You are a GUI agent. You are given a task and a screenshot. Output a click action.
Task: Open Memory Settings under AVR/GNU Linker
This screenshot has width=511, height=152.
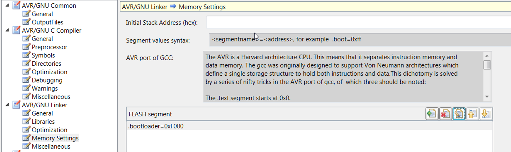click(x=55, y=138)
